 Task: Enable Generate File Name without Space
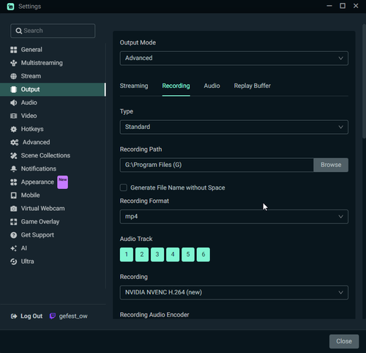(x=124, y=187)
